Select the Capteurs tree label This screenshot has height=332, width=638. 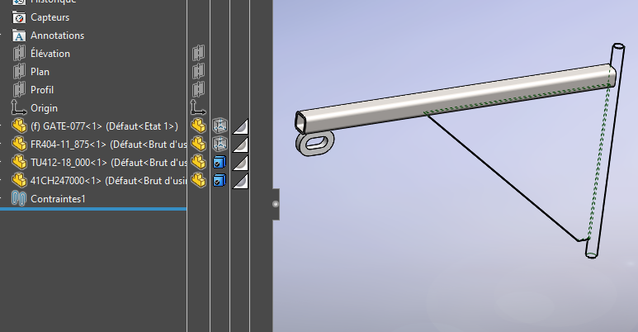[50, 17]
